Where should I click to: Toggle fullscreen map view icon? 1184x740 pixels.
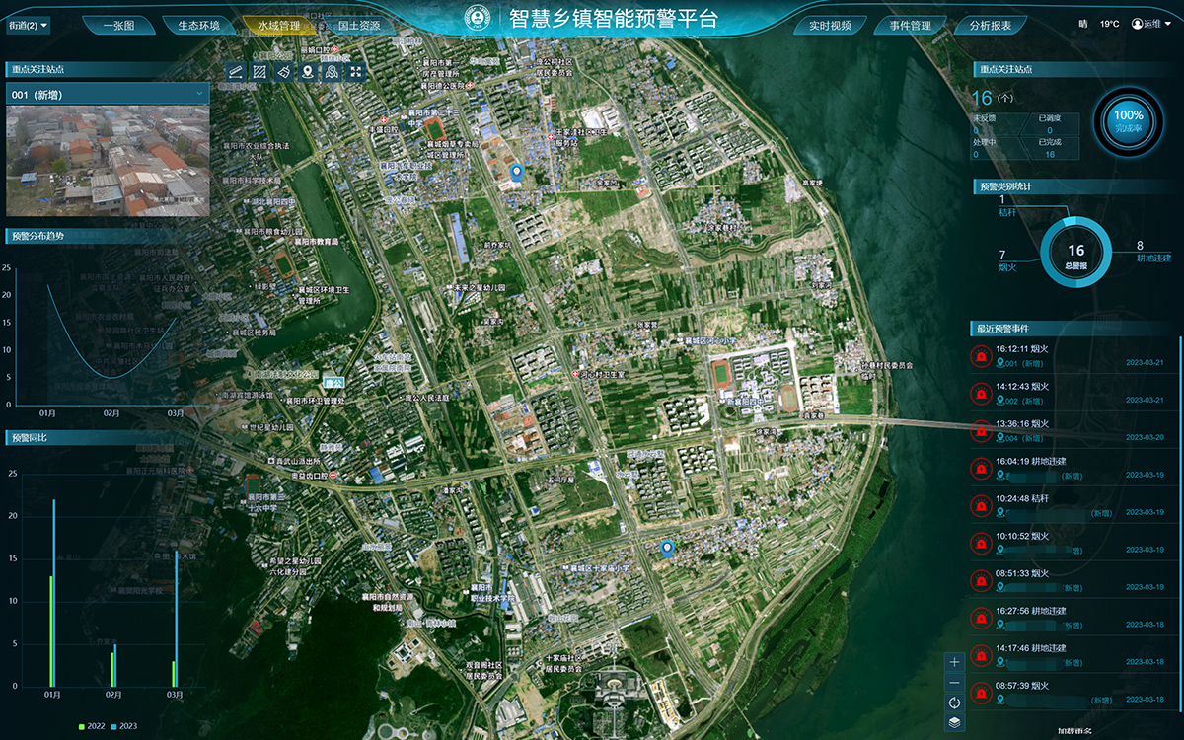(x=357, y=71)
